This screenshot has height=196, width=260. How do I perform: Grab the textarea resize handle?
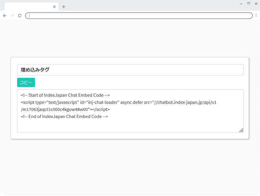[241, 130]
